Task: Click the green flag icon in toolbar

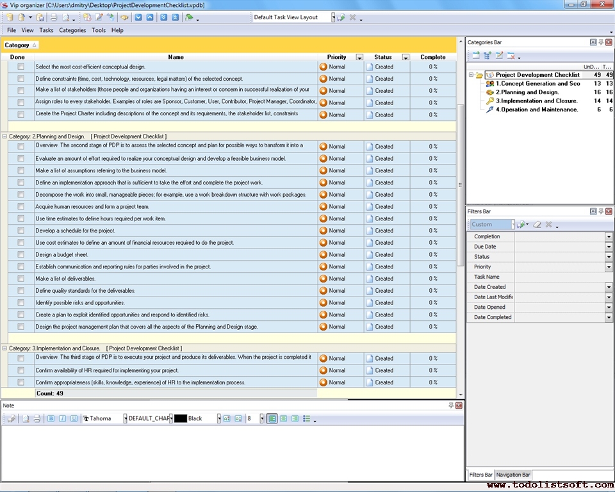Action: (189, 17)
